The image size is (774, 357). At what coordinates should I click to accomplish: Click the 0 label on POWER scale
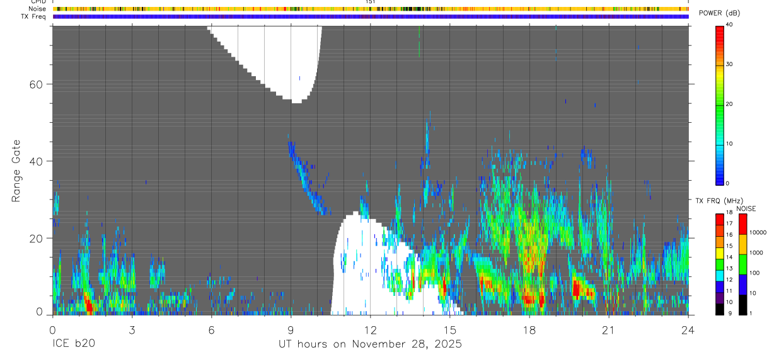tap(727, 183)
